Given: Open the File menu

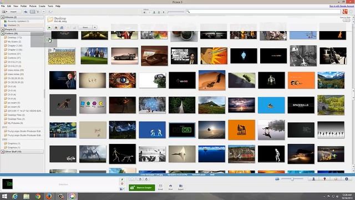Looking at the screenshot, I should (3, 6).
